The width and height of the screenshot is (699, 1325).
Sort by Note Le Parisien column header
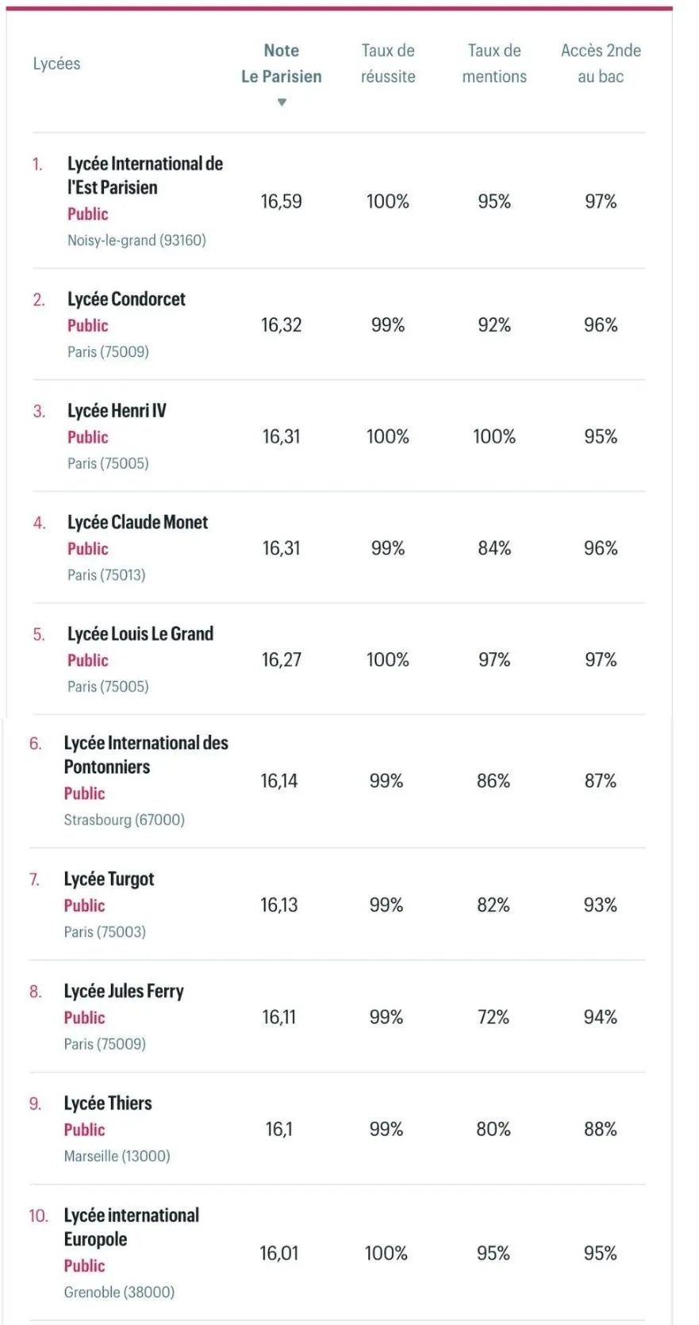coord(282,63)
